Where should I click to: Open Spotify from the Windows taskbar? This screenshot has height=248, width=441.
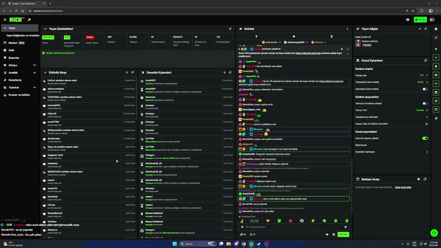click(x=251, y=244)
